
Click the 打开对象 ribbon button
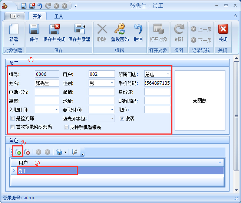158,33
